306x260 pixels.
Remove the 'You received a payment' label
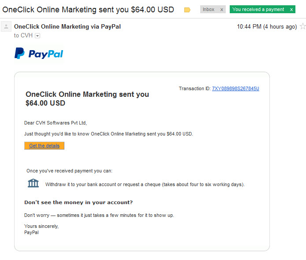pyautogui.click(x=291, y=10)
